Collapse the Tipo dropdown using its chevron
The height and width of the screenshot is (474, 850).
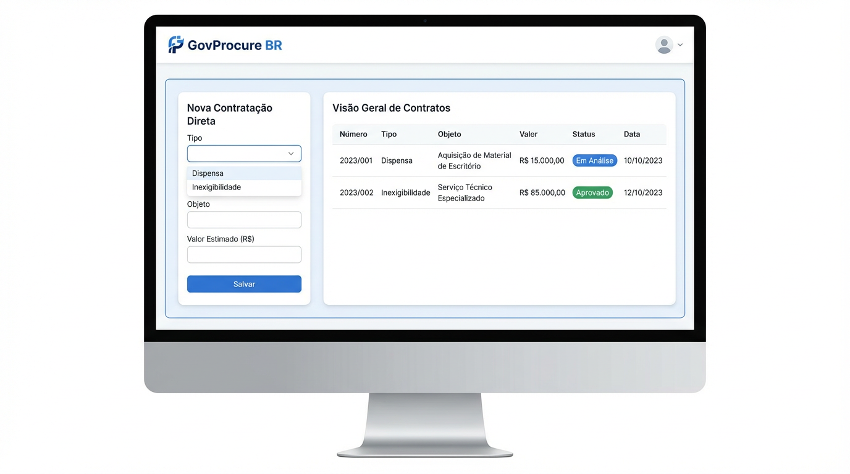point(291,154)
